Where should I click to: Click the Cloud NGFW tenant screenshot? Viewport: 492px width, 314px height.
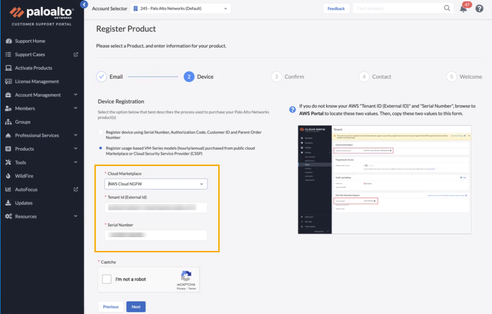click(x=384, y=179)
